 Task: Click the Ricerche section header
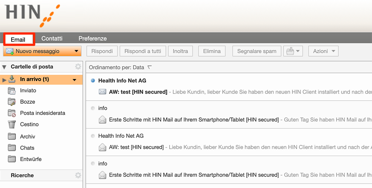point(22,175)
